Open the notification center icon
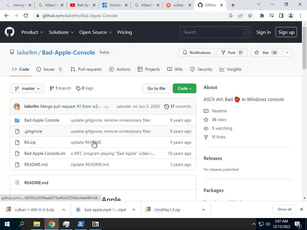Image resolution: width=307 pixels, height=230 pixels. click(297, 224)
